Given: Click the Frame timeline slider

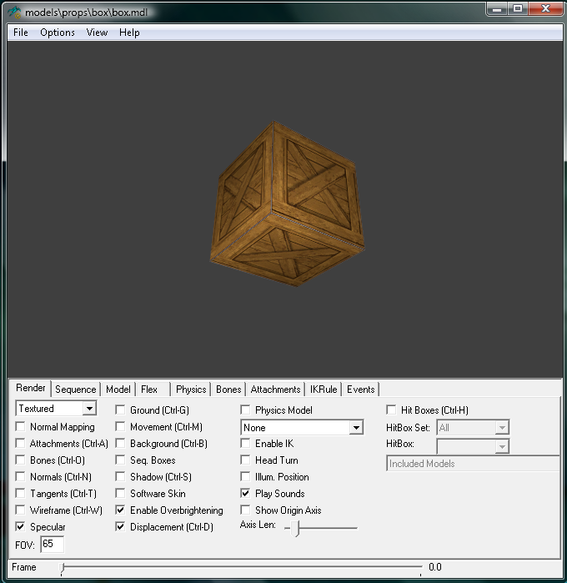Looking at the screenshot, I should click(x=242, y=567).
